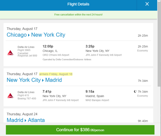
Task: Click MAD Barajas Airport text
Action: (x=97, y=100)
